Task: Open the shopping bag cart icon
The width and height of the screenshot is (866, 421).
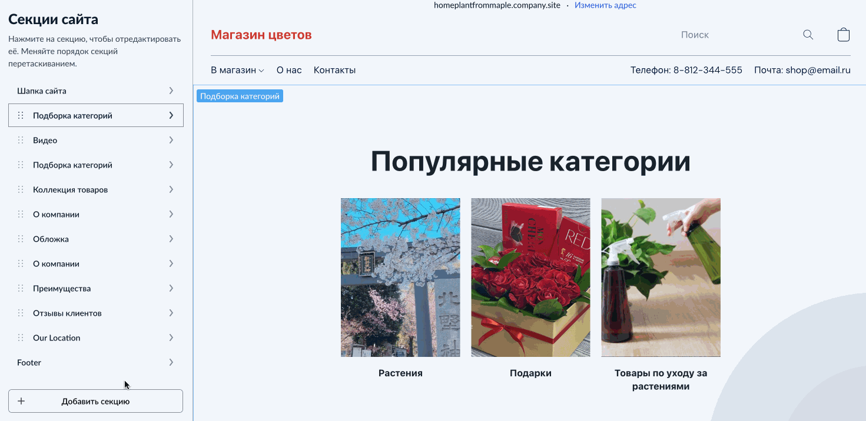Action: pyautogui.click(x=844, y=35)
